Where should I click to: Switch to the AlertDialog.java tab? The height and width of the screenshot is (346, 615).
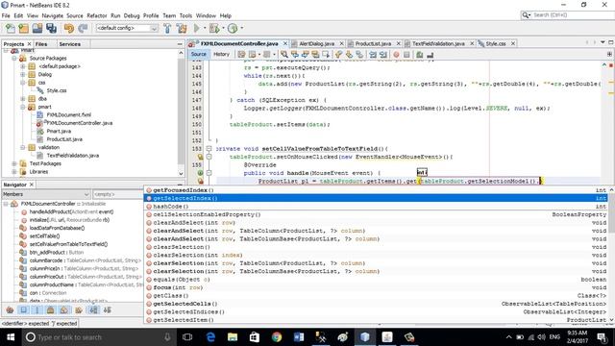coord(316,43)
